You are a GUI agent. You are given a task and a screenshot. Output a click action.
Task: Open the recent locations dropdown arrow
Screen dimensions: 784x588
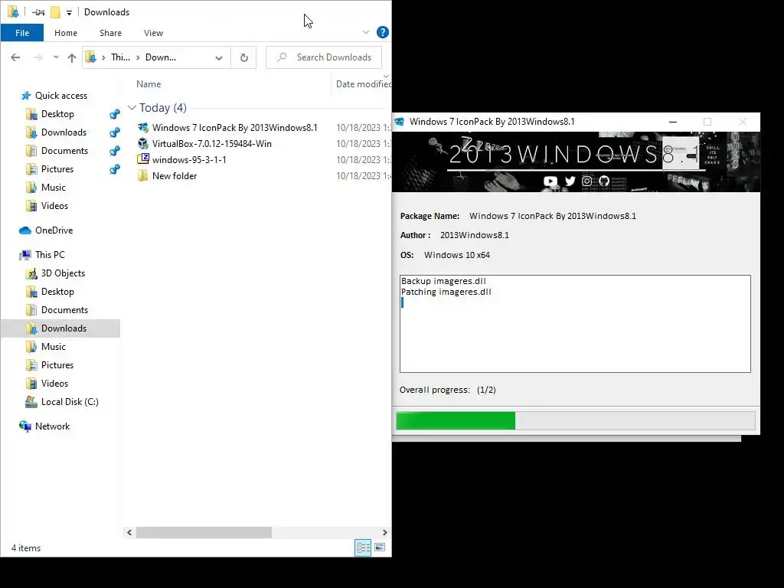56,57
